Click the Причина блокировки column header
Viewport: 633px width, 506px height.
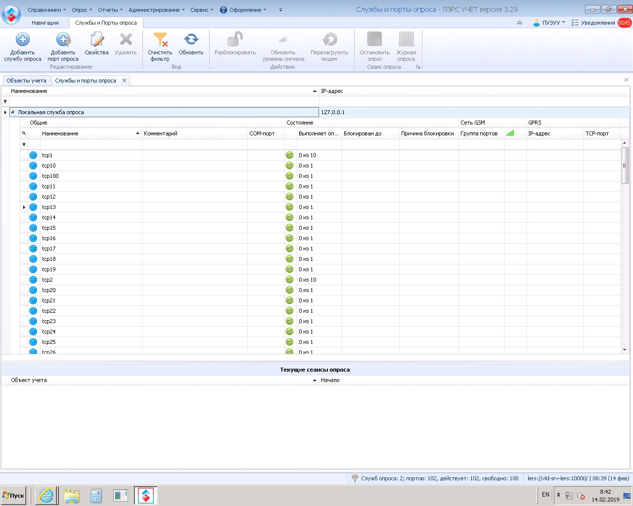[429, 133]
